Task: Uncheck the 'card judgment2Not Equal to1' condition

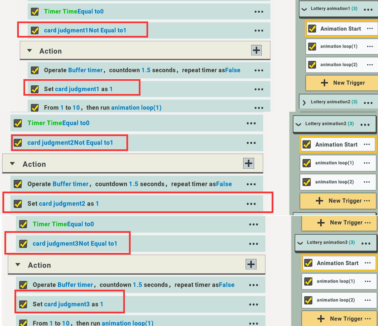Action: coord(18,143)
